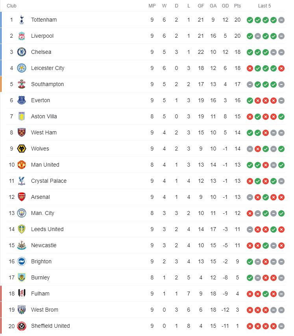Screen dimensions: 294x336
Task: Select the Crystal Palace row name
Action: click(49, 181)
